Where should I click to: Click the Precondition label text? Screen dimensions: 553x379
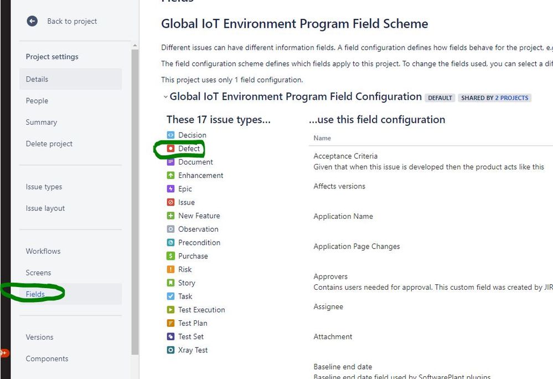coord(199,243)
